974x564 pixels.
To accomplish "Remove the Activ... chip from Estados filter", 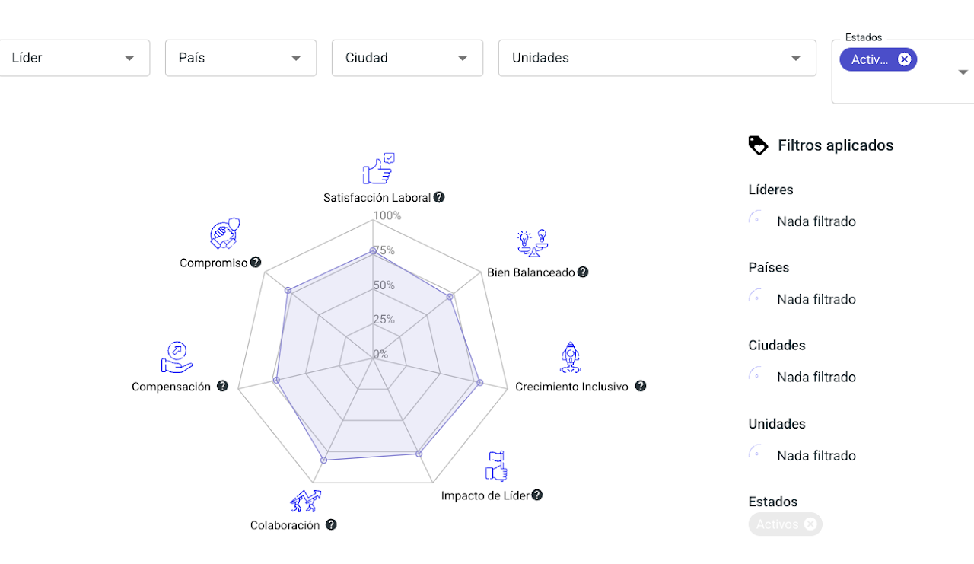I will pos(904,59).
